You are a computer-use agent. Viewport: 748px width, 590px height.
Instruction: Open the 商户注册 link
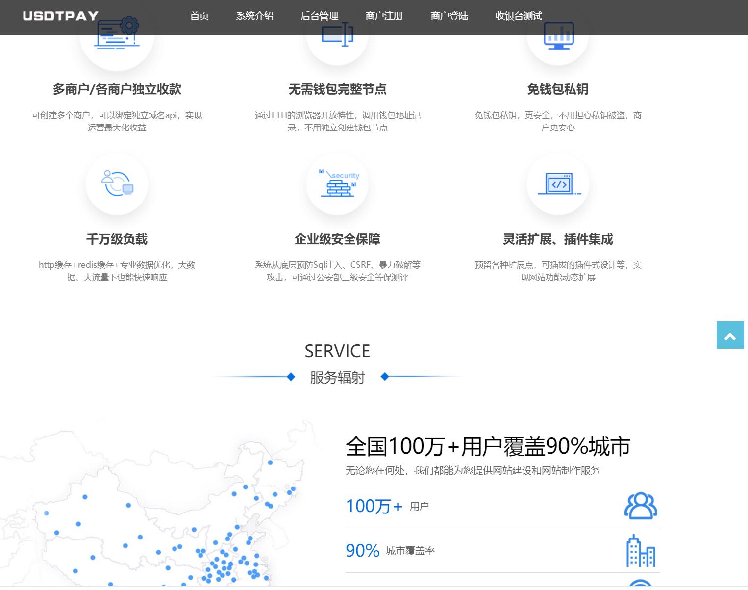(384, 16)
